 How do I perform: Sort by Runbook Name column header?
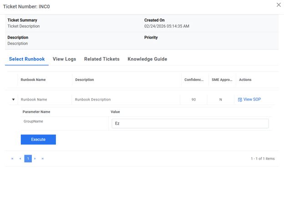pyautogui.click(x=33, y=80)
